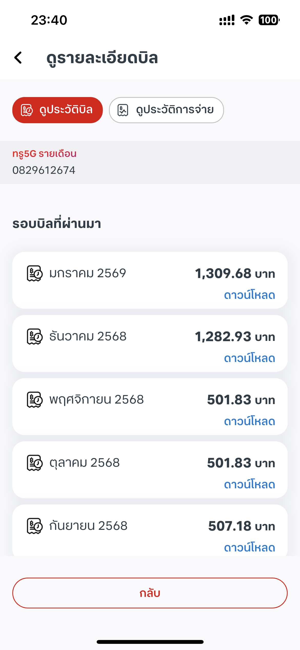Switch to the ดูประวัติการจ่าย tab
This screenshot has height=650, width=300.
coord(166,110)
